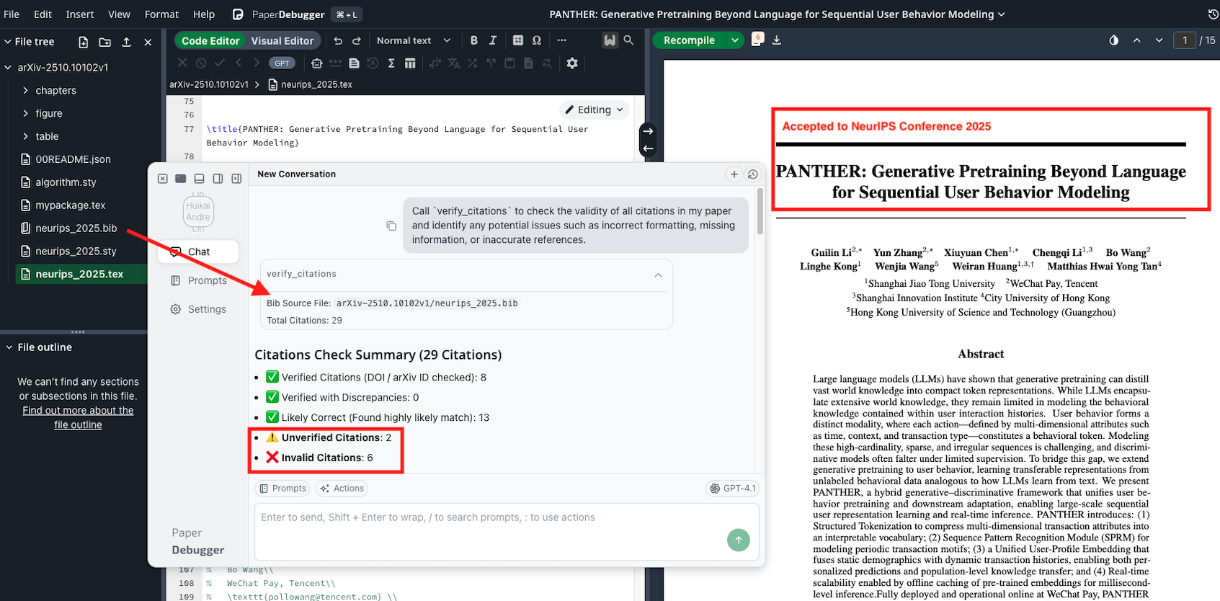Open project title dropdown chevron
The height and width of the screenshot is (601, 1220).
tap(1001, 14)
